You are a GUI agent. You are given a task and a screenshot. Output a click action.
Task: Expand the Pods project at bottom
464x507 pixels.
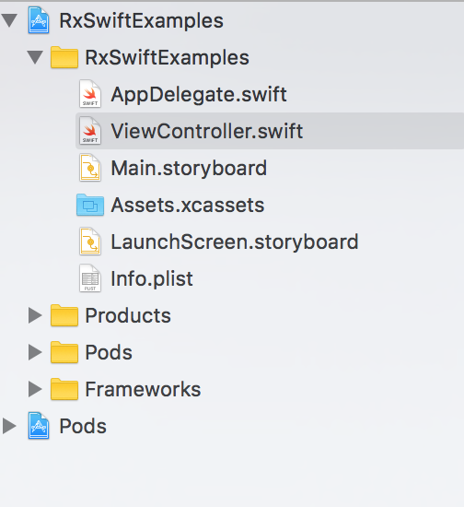[x=9, y=426]
